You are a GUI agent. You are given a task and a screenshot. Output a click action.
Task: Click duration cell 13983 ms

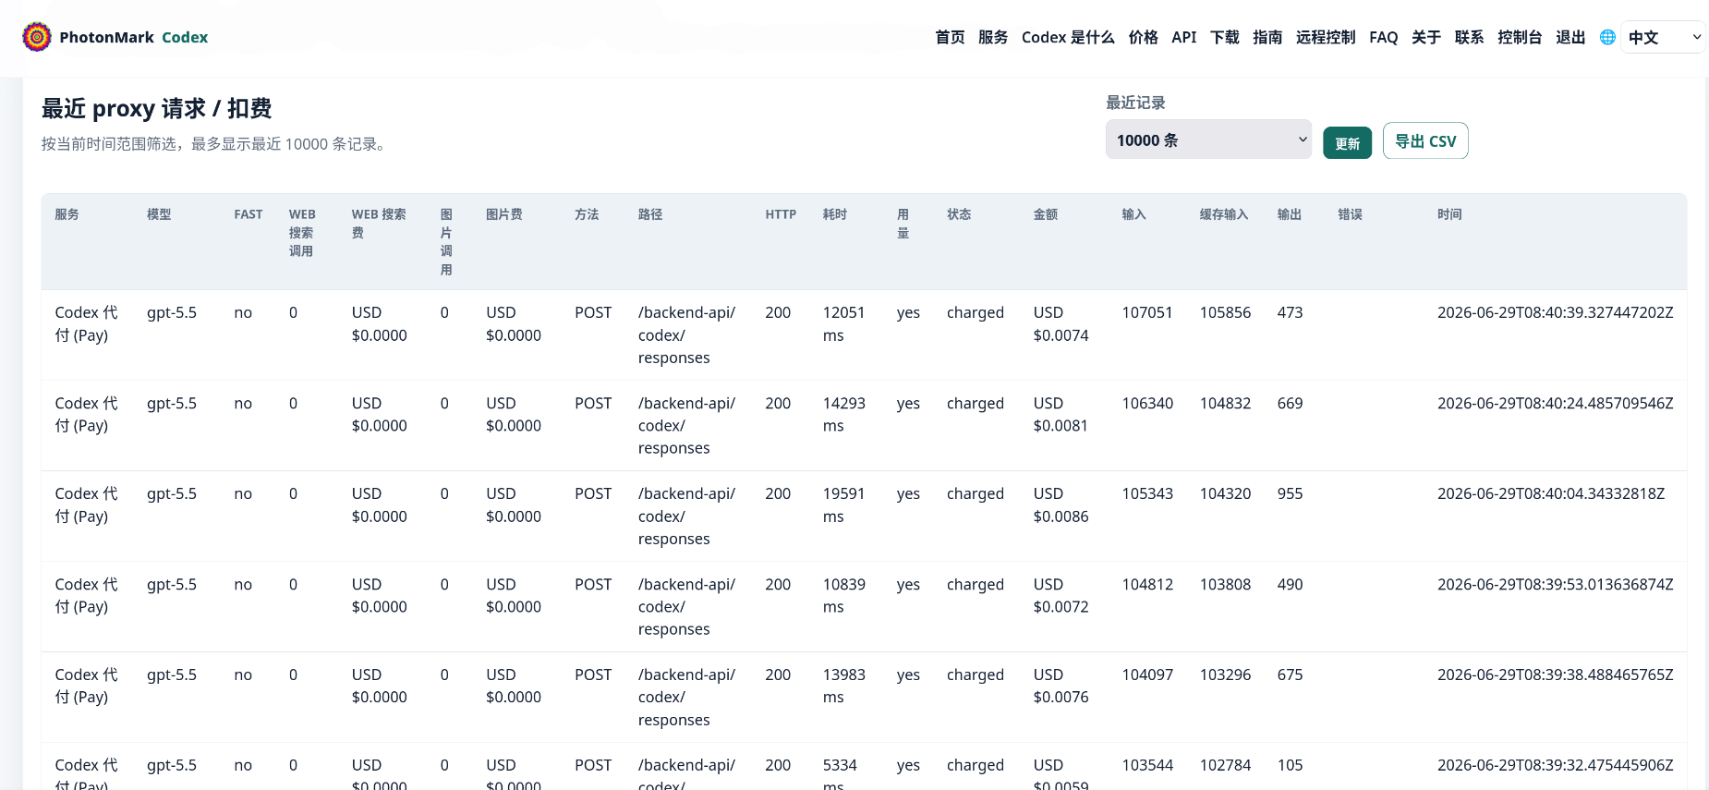(844, 687)
